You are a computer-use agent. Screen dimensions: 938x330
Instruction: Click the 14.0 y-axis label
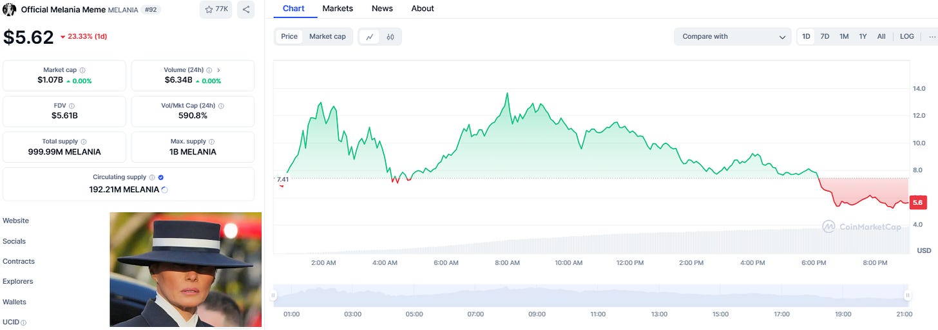(x=919, y=88)
